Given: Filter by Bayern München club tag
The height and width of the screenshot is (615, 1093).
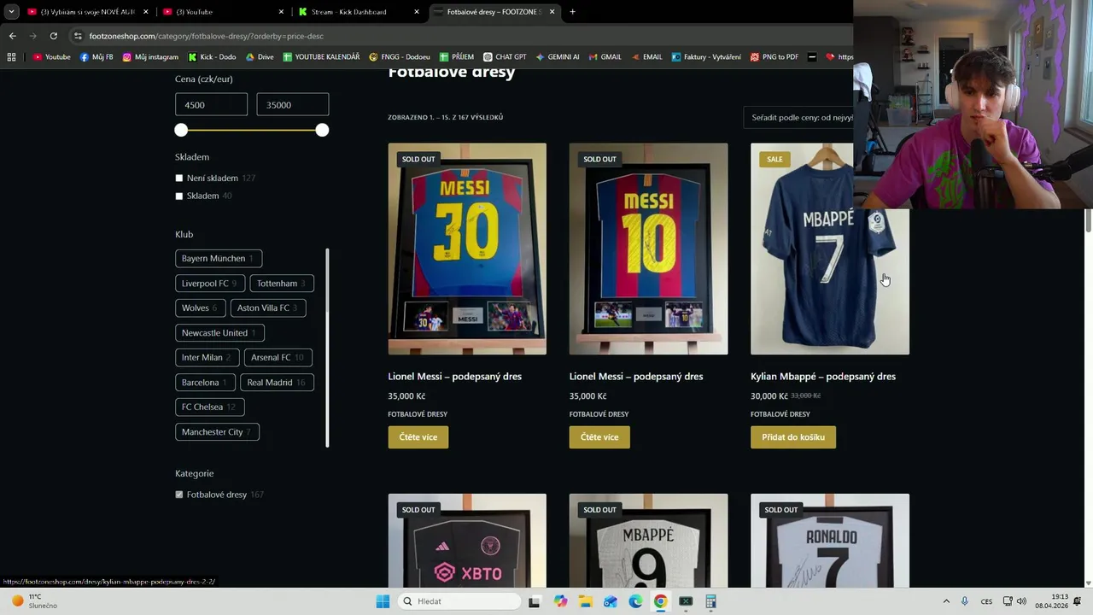Looking at the screenshot, I should [219, 258].
